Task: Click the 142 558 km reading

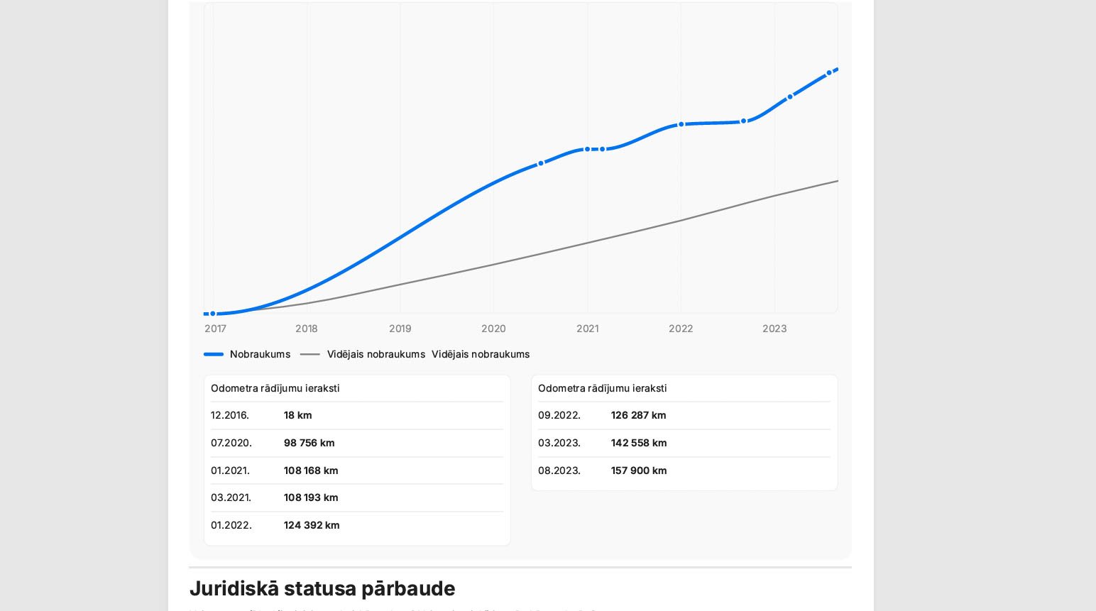Action: (638, 443)
